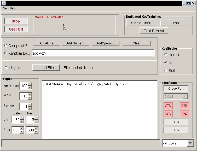Choose the Harsch keystroke option

tap(166, 55)
